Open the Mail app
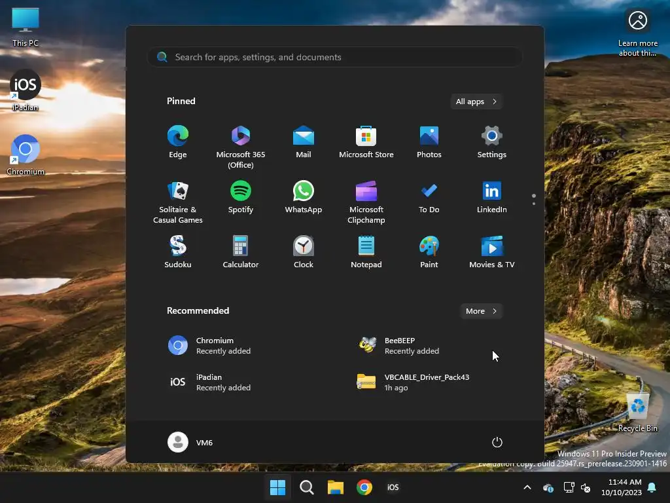Screen dimensions: 670x503 click(x=304, y=142)
